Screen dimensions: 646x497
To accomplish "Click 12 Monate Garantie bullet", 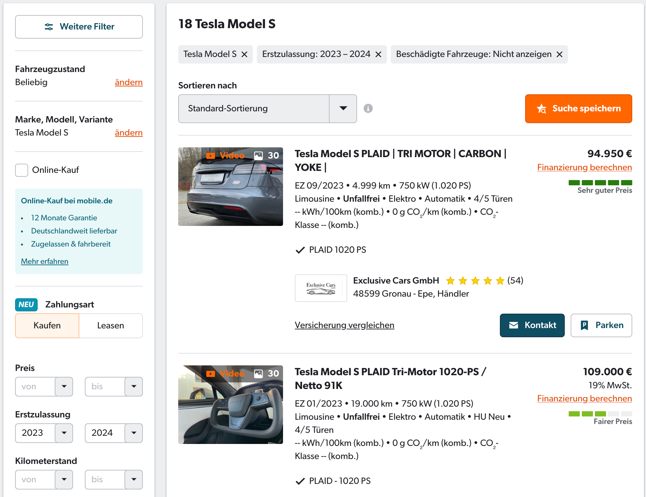I will 64,218.
